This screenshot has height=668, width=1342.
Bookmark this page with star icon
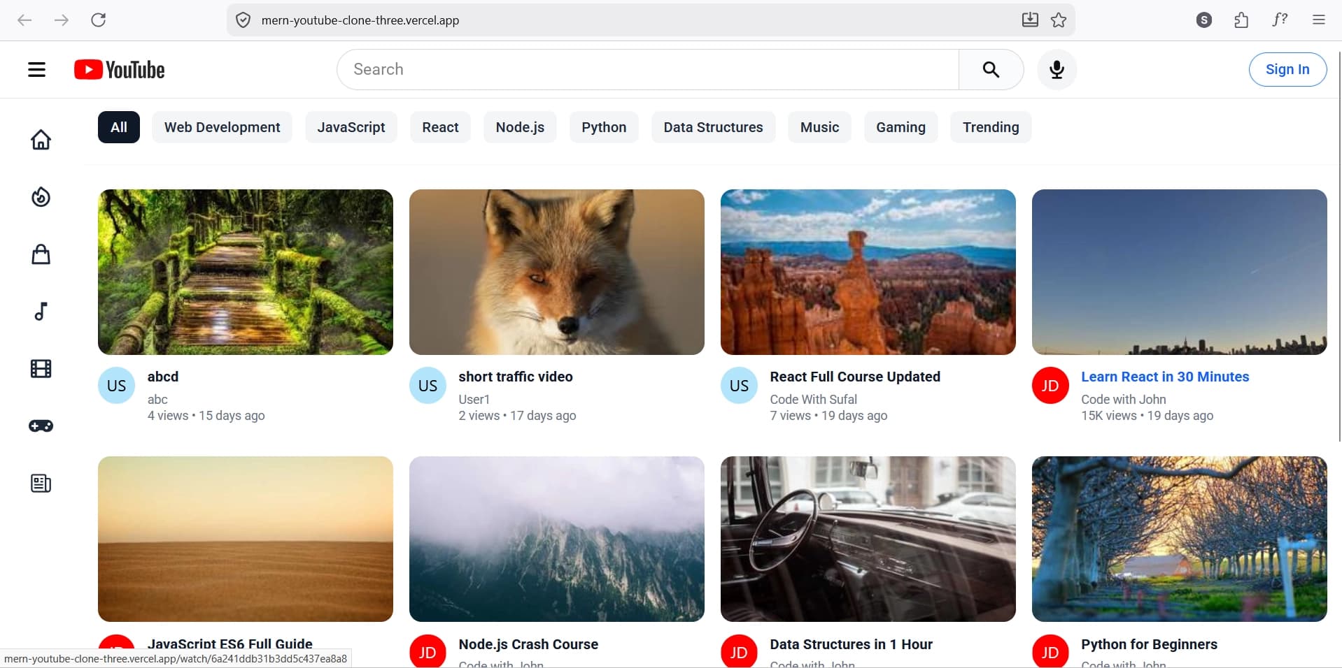click(1059, 20)
